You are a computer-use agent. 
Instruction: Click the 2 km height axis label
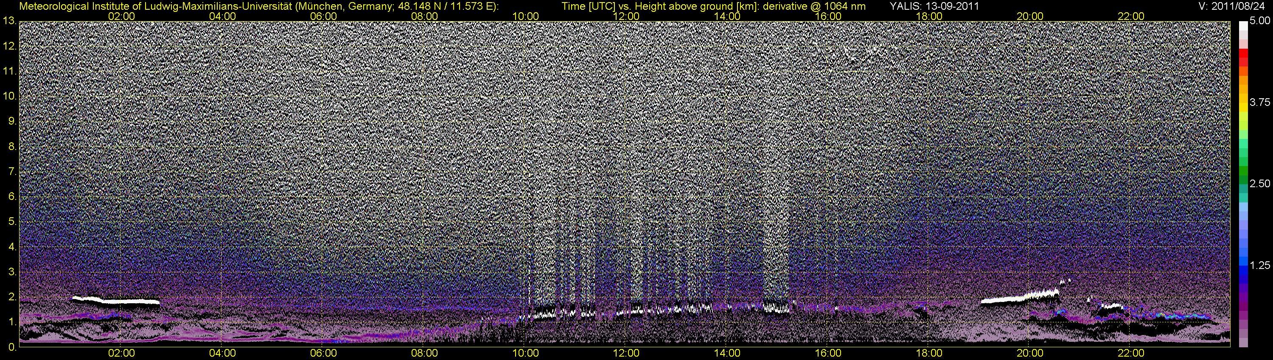tap(12, 297)
